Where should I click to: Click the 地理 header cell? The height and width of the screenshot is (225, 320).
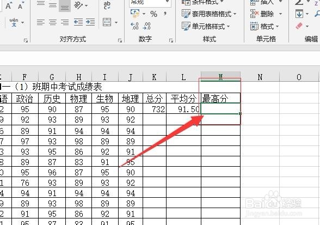click(x=131, y=98)
